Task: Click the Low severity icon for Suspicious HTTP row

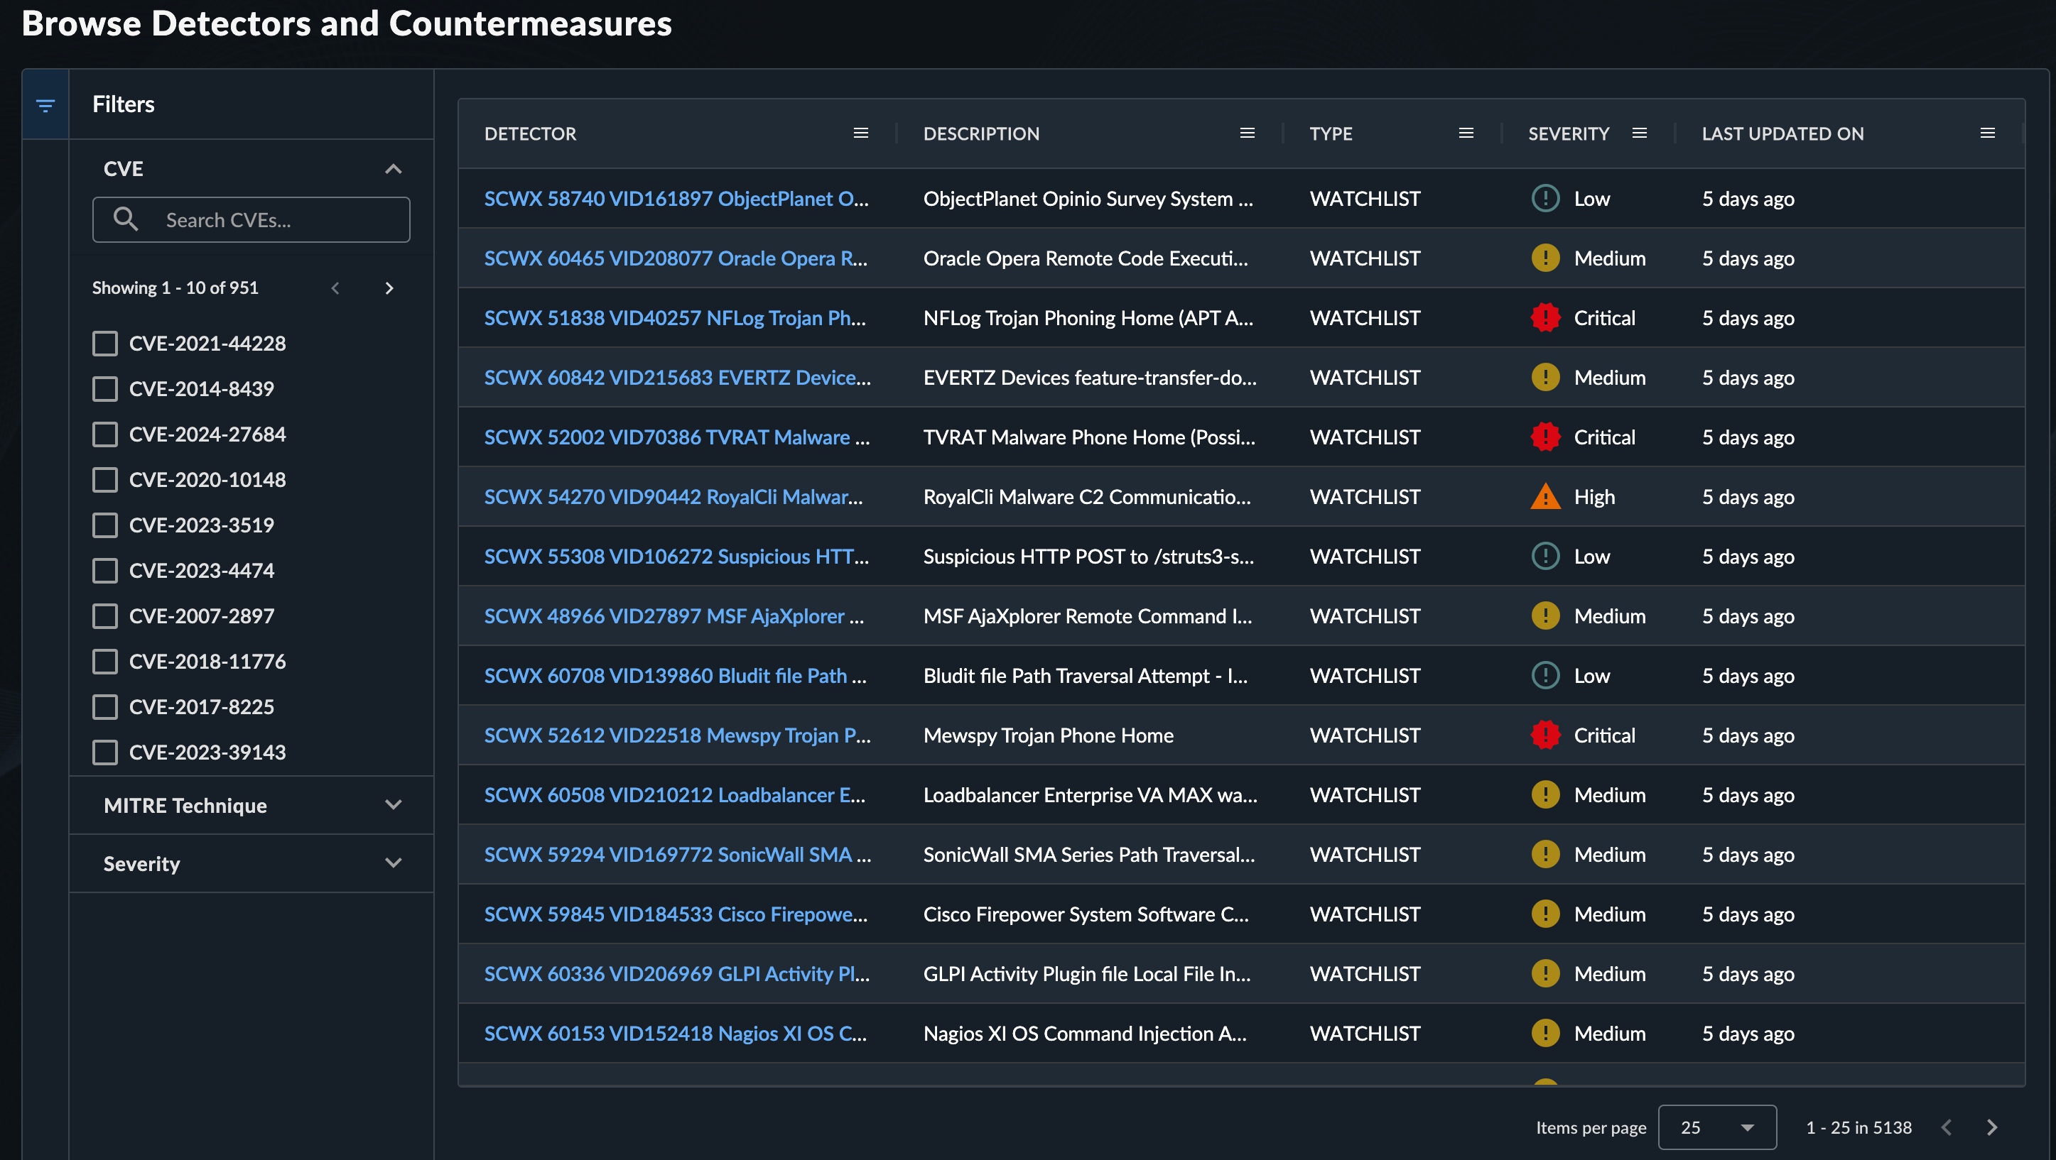Action: (x=1545, y=556)
